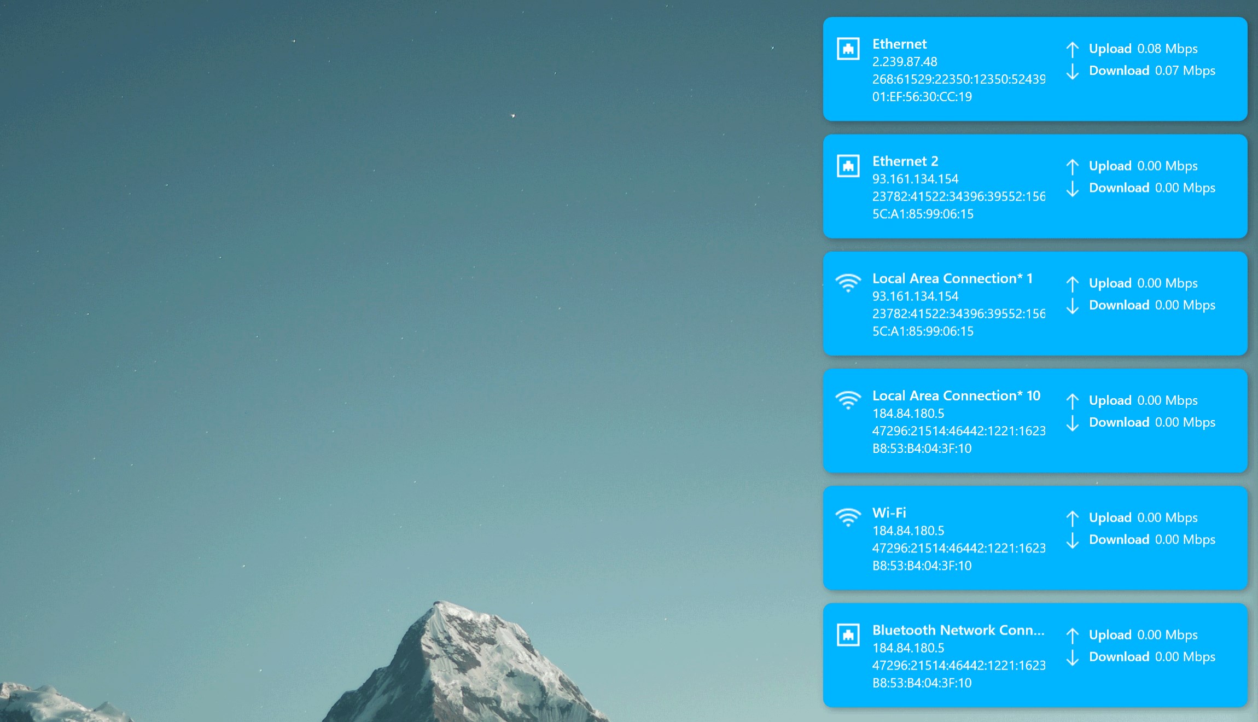The image size is (1258, 722).
Task: Click the Wi-Fi card signal icon
Action: (x=848, y=517)
